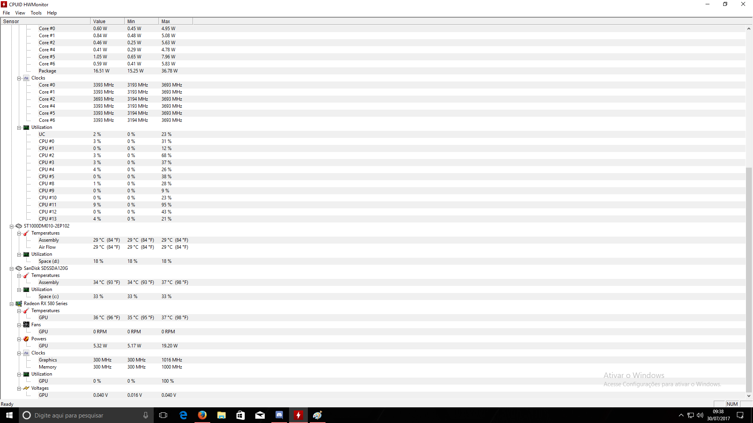Collapse the Radeon RX 580 Series node
The image size is (753, 423).
11,304
